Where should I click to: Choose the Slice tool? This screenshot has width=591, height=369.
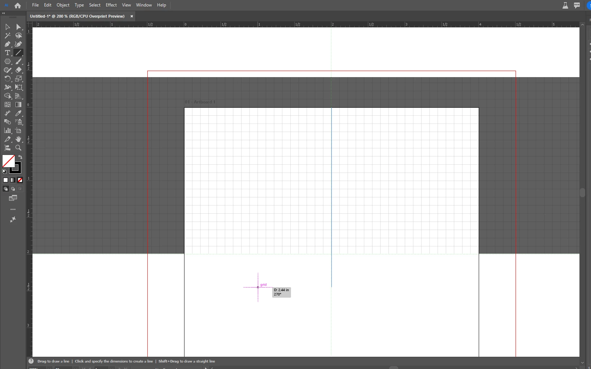pos(8,139)
